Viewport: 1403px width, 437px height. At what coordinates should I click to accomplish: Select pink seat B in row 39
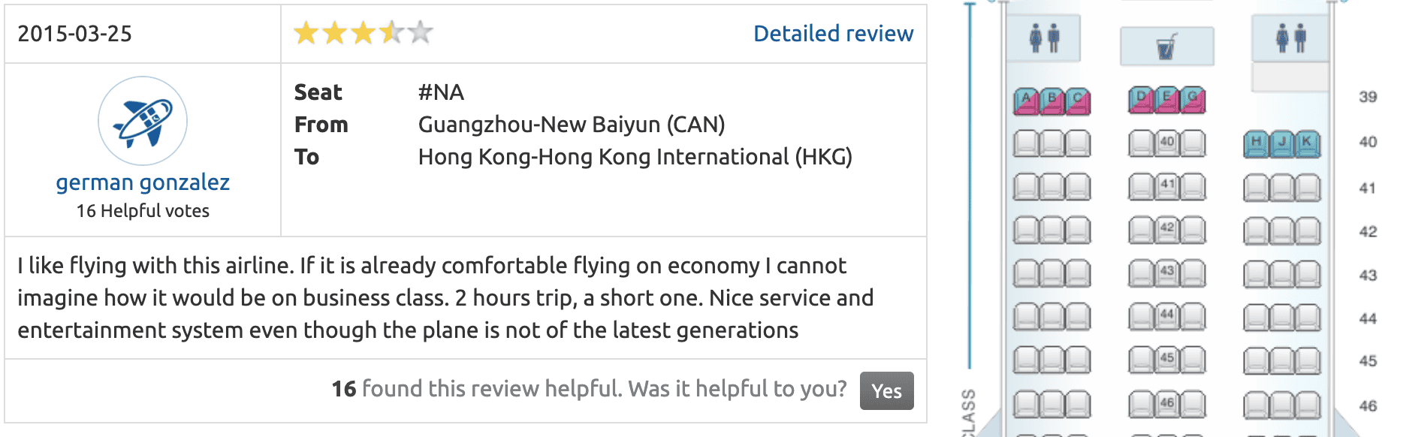(1052, 101)
